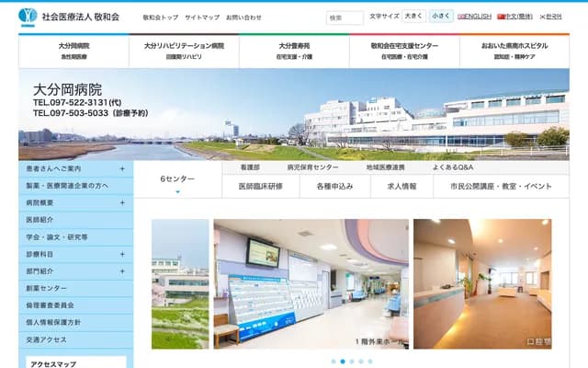The image size is (588, 368).
Task: Select 交通アクセス in the sidebar
Action: [75, 339]
